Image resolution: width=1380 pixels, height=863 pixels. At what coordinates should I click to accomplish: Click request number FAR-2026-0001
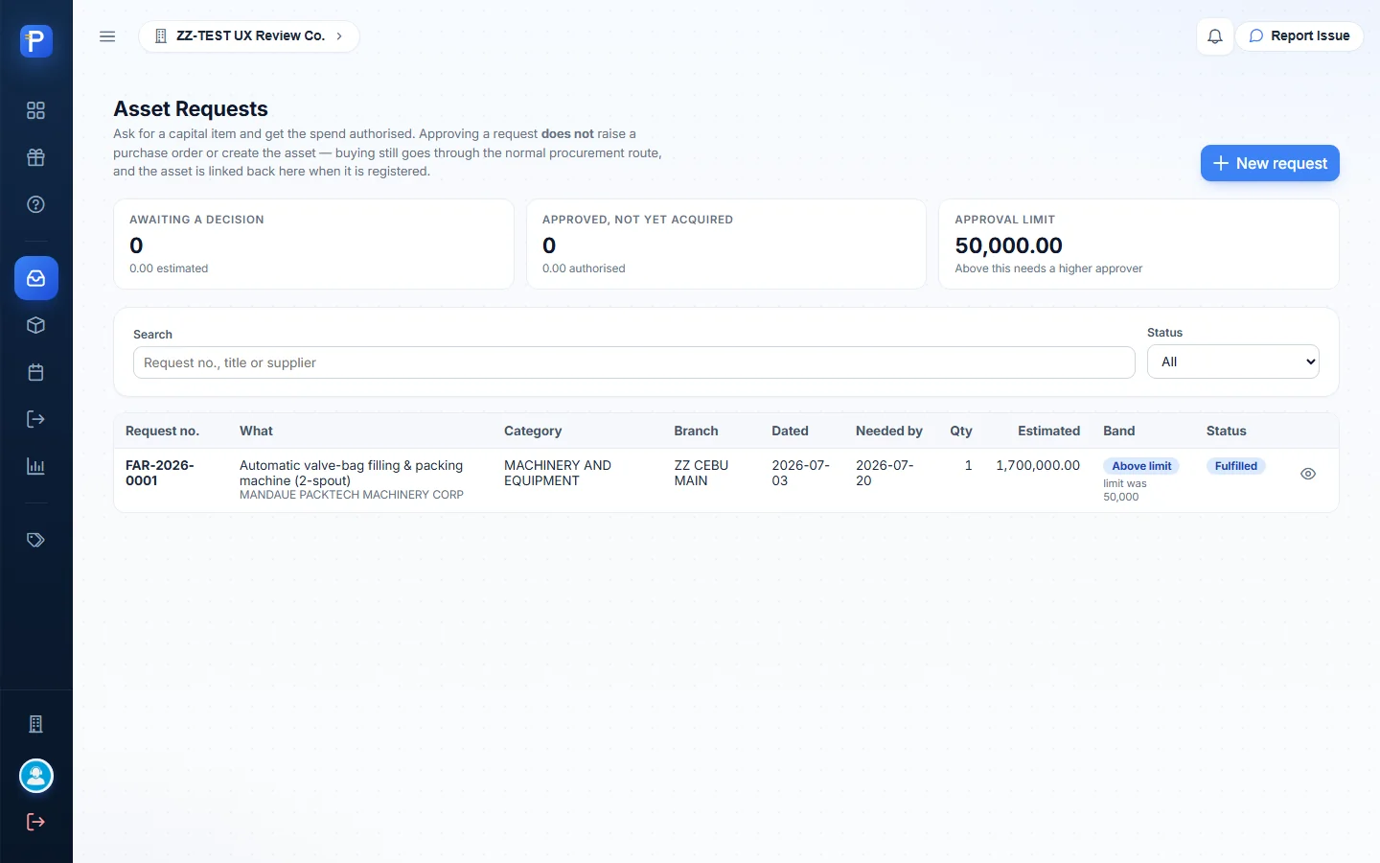click(x=160, y=473)
